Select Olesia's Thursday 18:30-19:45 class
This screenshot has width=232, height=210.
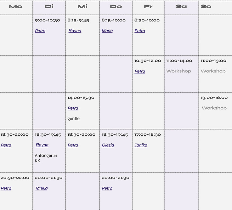(108, 145)
